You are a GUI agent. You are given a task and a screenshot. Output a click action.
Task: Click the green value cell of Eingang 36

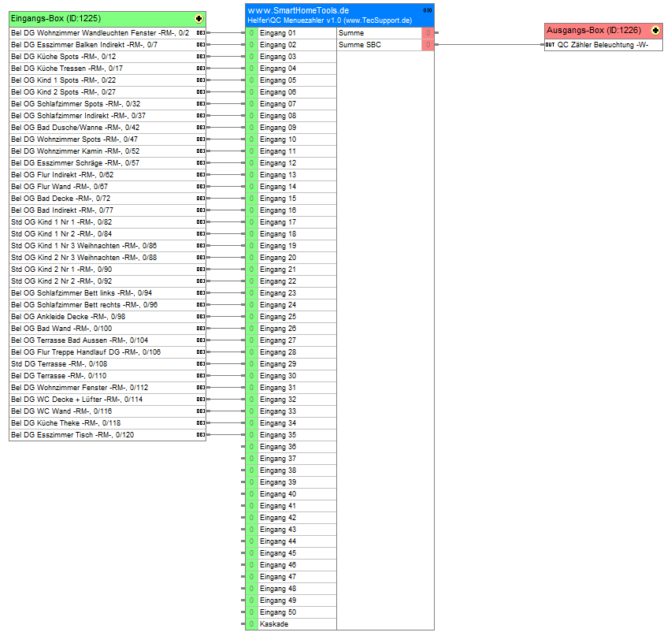(x=252, y=447)
